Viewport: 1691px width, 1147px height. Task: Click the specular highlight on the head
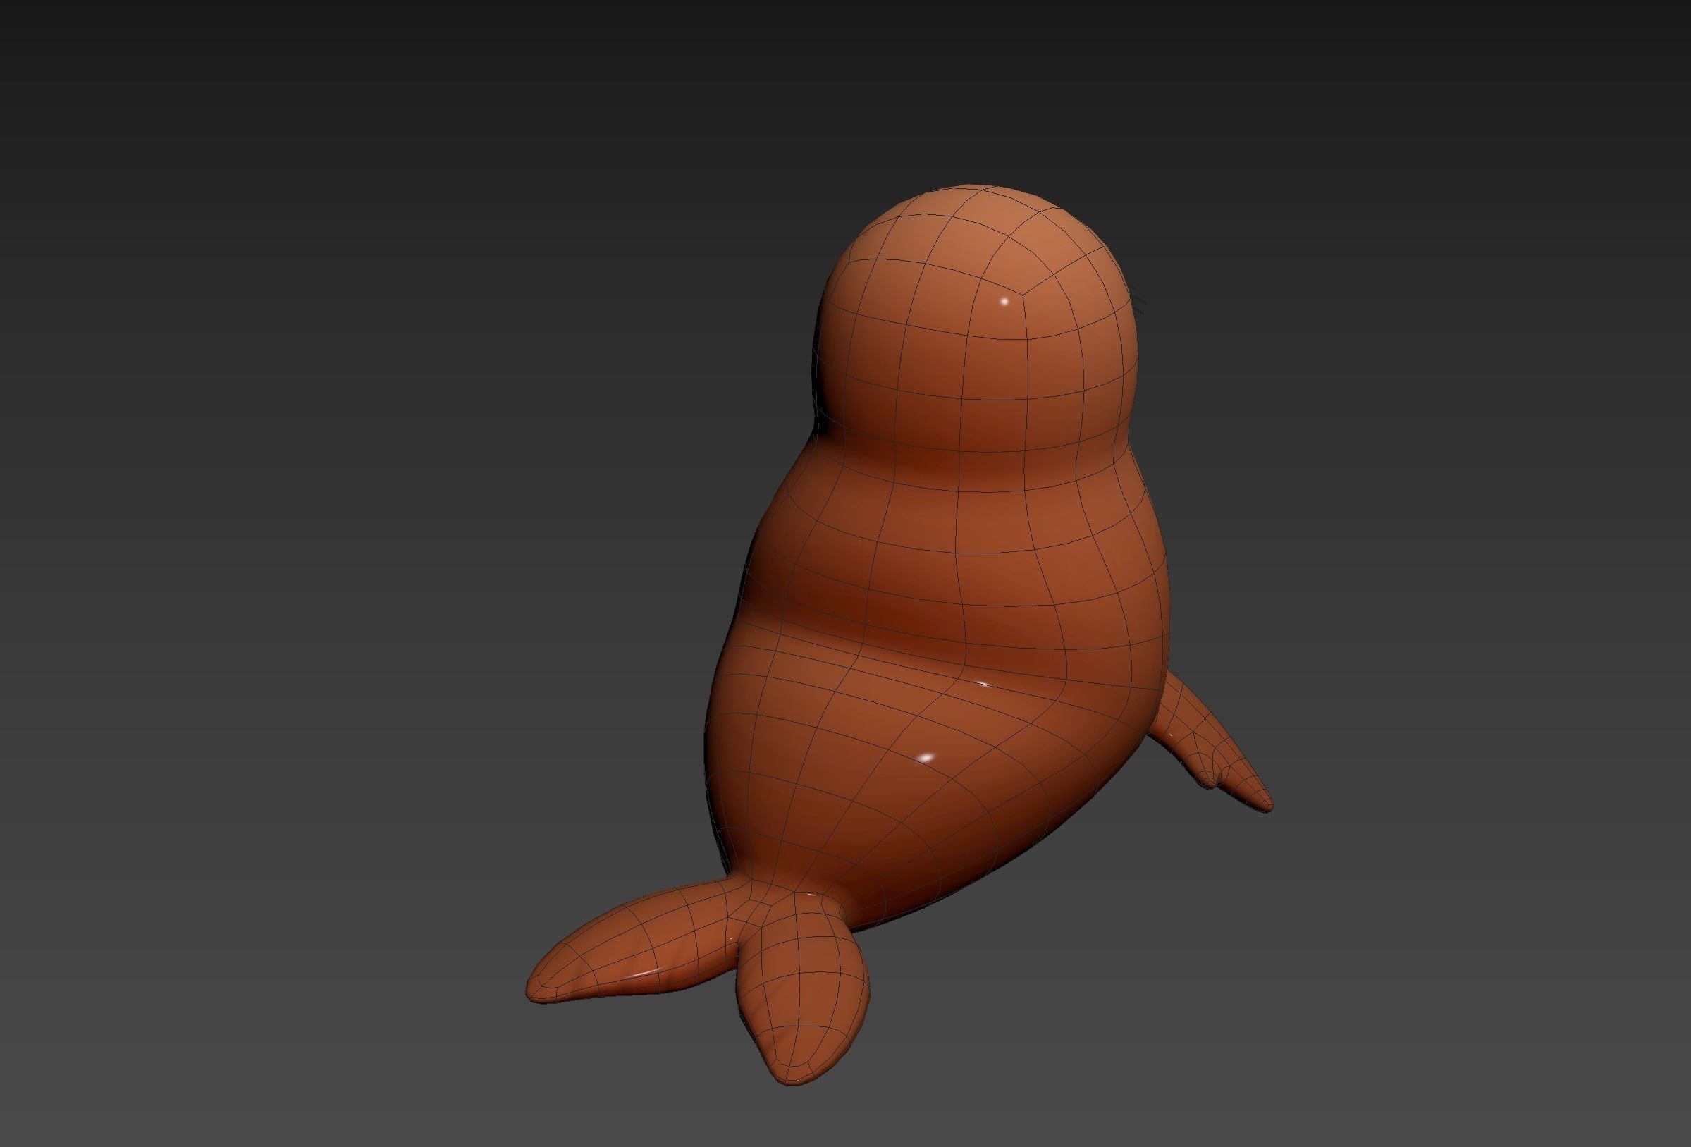tap(1005, 300)
